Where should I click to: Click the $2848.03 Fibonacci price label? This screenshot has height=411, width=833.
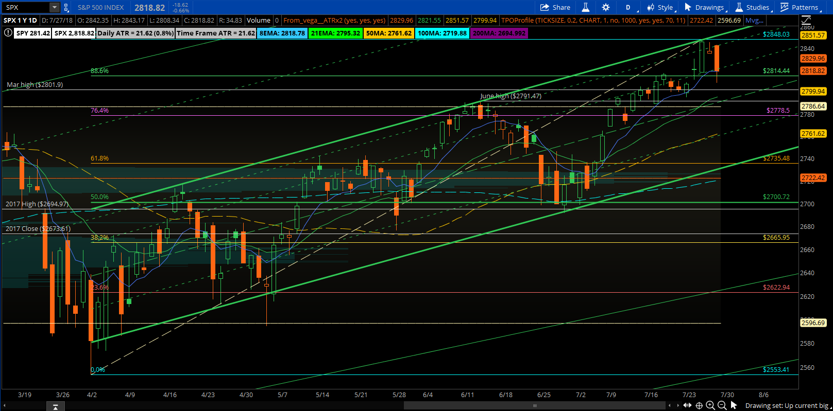coord(776,34)
